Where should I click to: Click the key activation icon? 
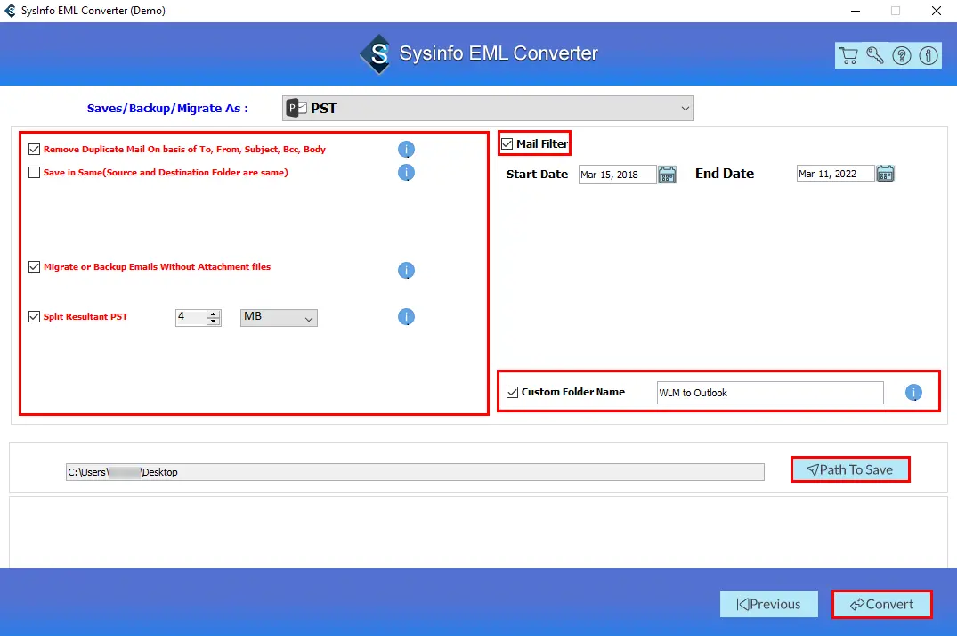point(874,55)
